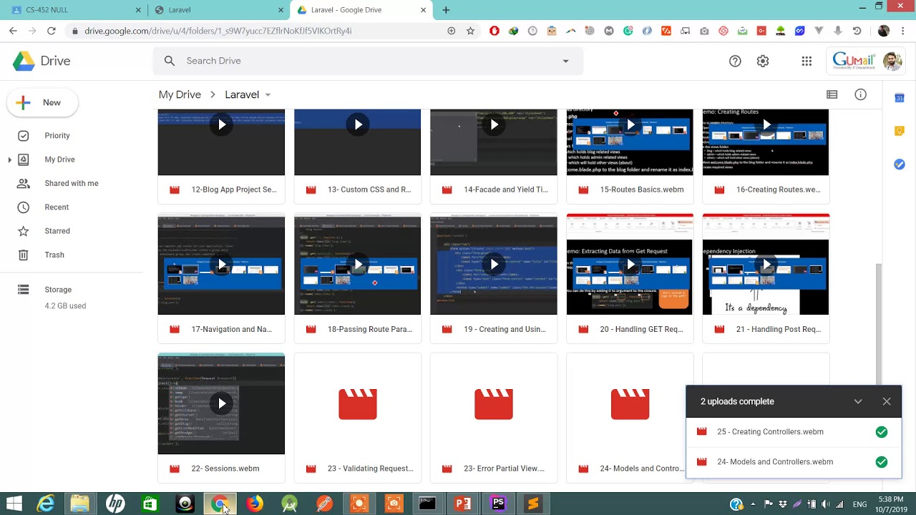Screen dimensions: 916x515
Task: Click the browser address bar URL
Action: 218,31
